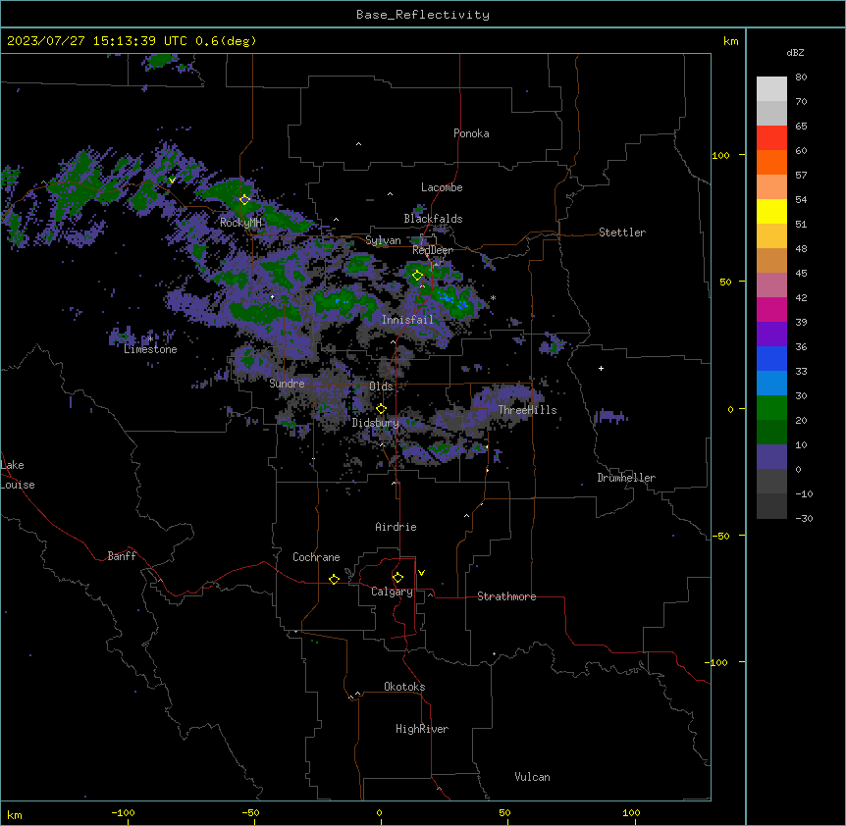Click the Lacombe town label
This screenshot has width=846, height=826.
(x=442, y=187)
